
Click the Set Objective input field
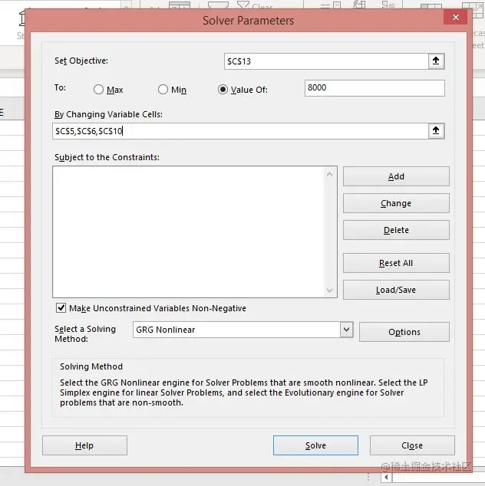tap(326, 61)
